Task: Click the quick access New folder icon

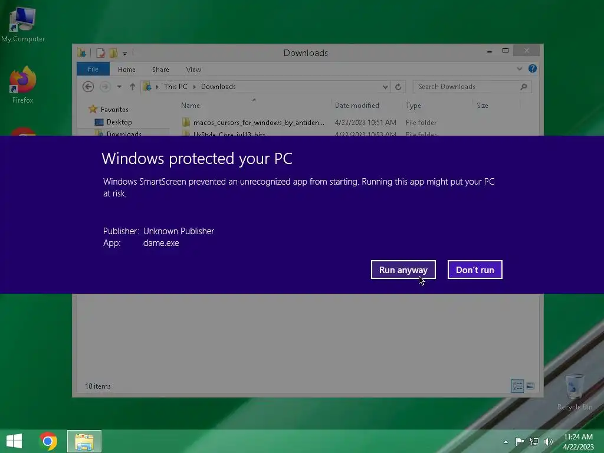Action: [113, 52]
